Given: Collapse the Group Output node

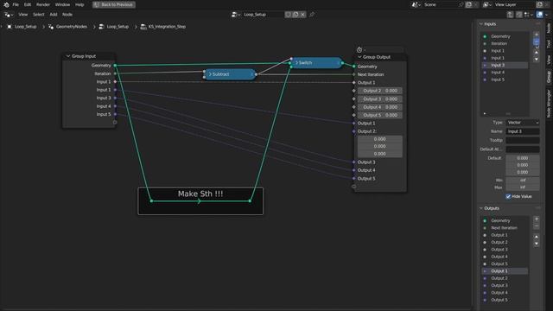Looking at the screenshot, I should coord(359,57).
